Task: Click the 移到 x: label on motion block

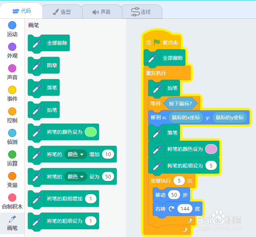Action: [158, 117]
